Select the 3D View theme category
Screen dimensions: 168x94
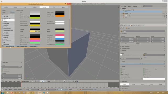coord(8,20)
